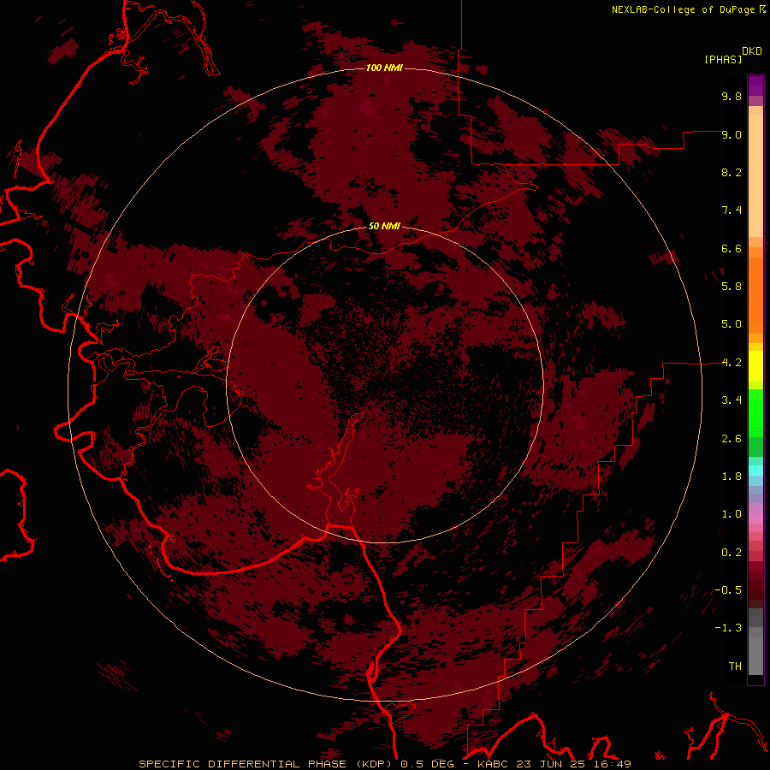Click the TH label on the color scale

pyautogui.click(x=735, y=666)
